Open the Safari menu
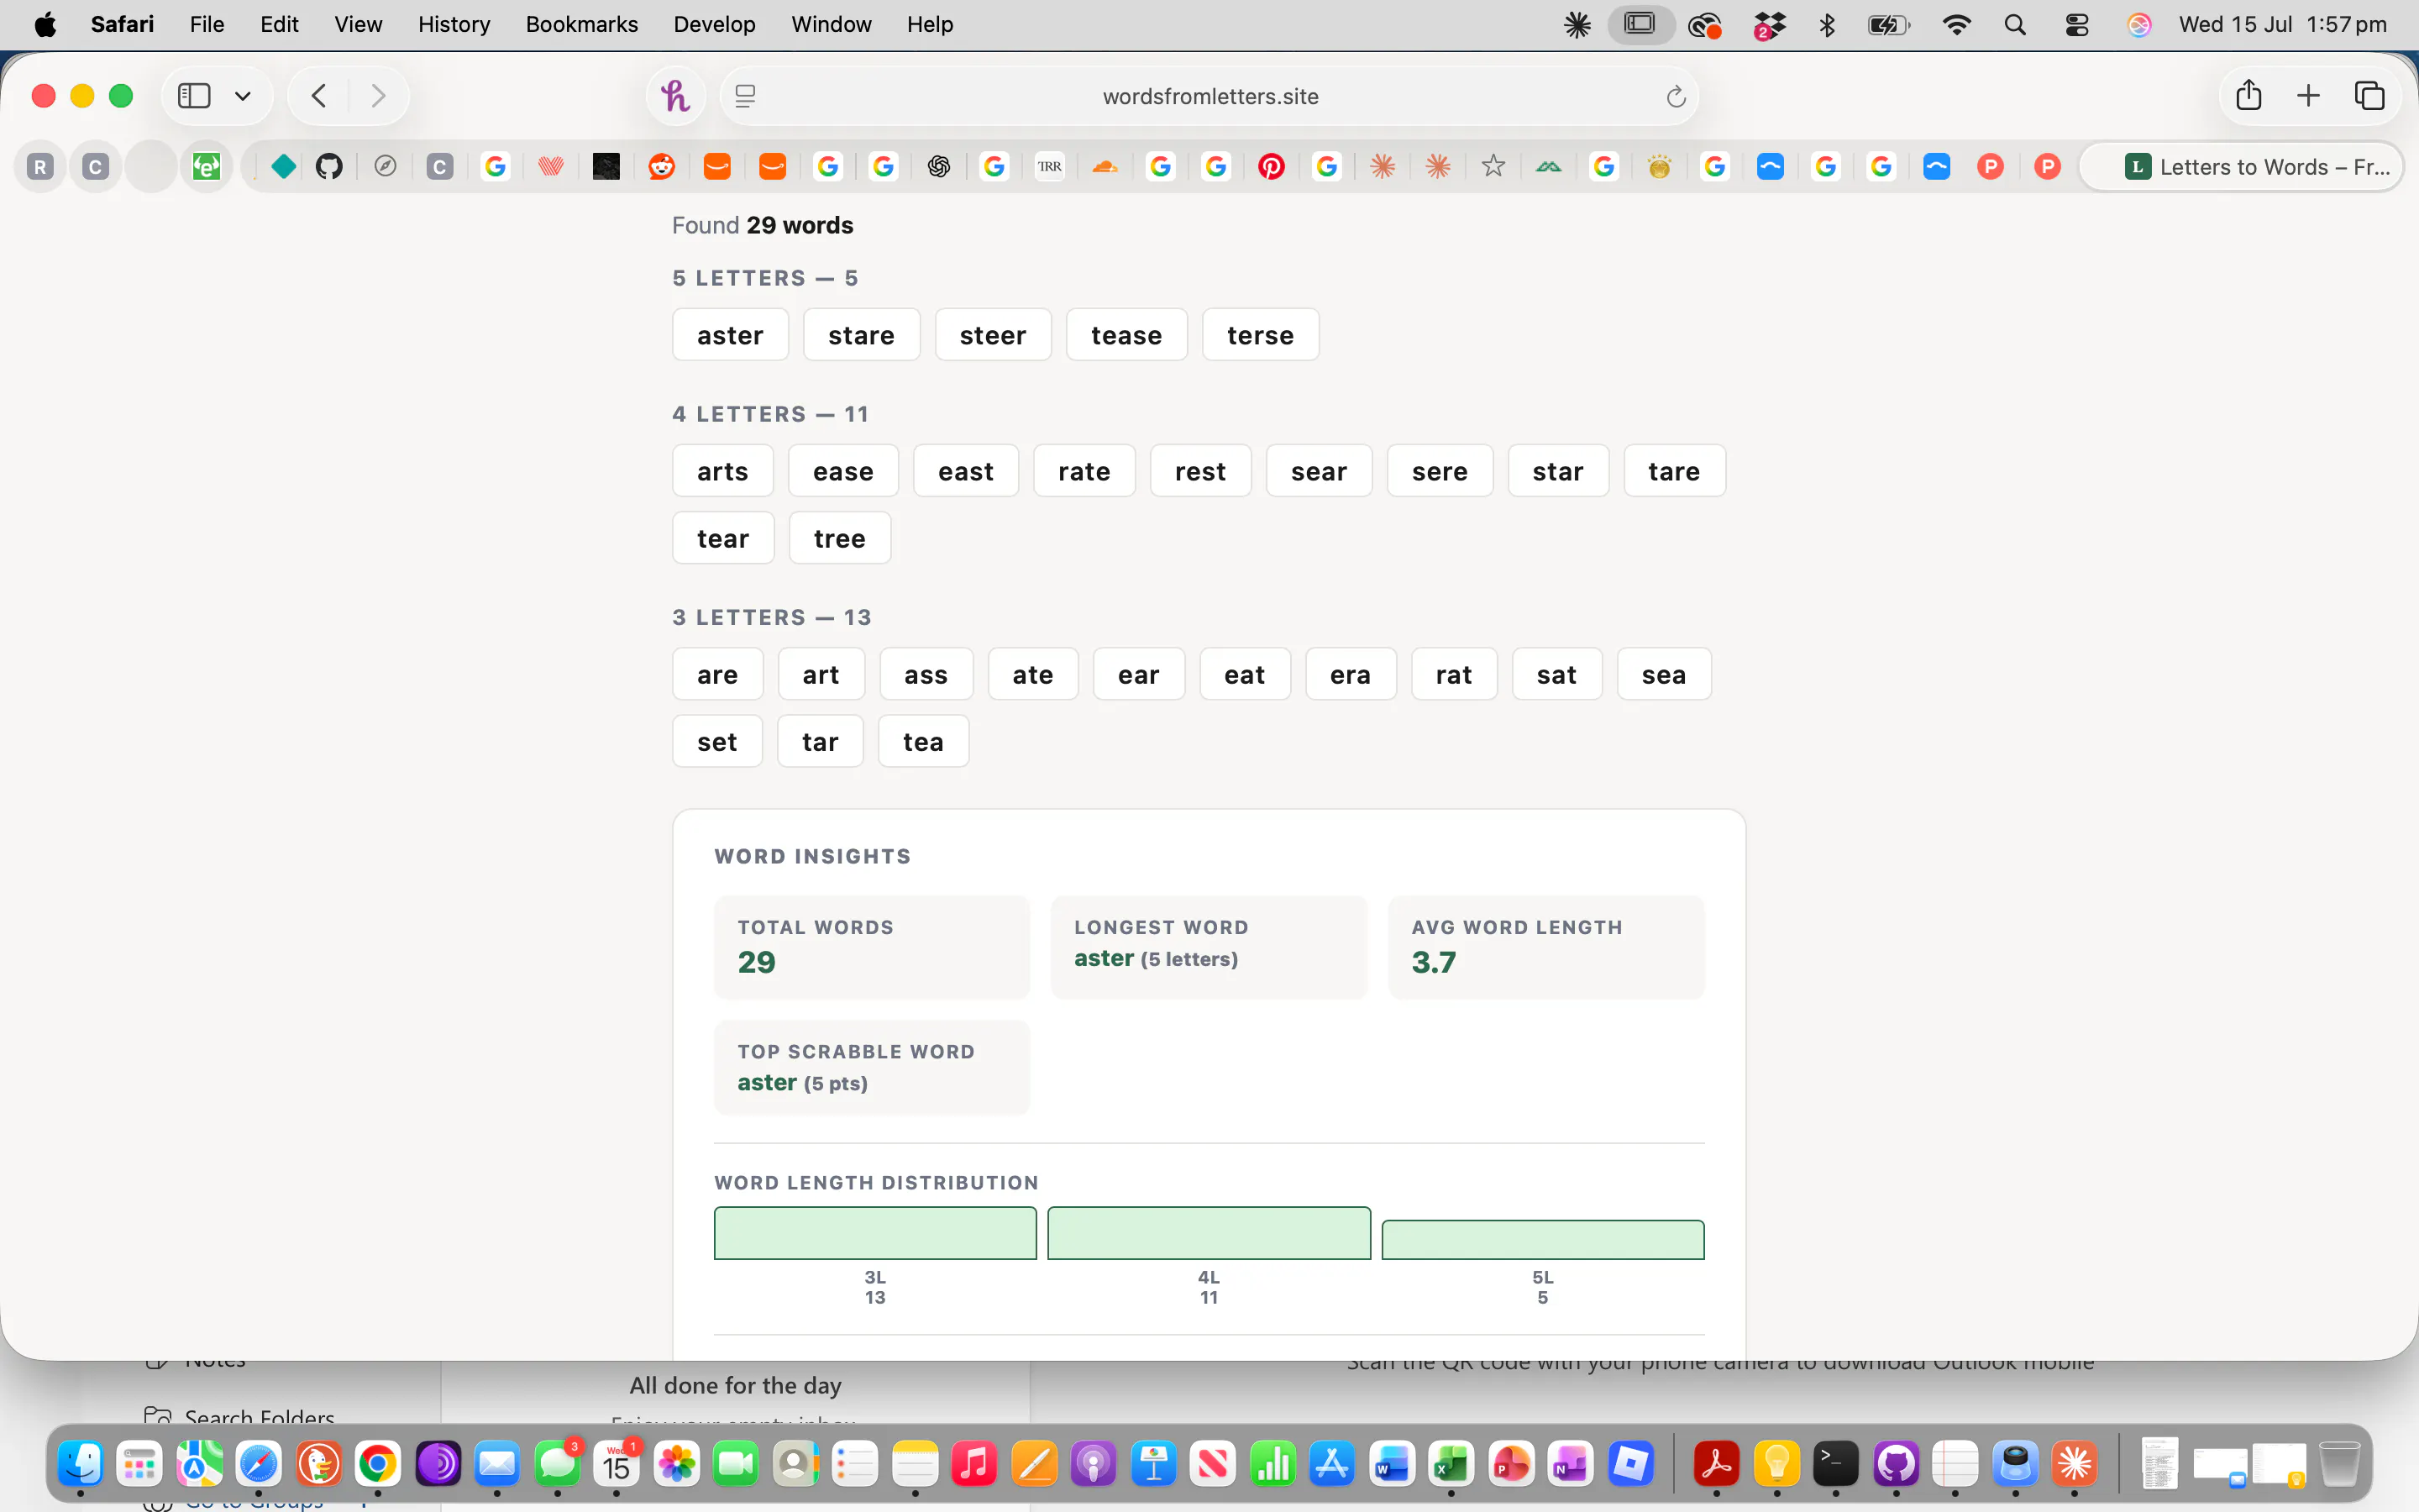 pos(122,24)
